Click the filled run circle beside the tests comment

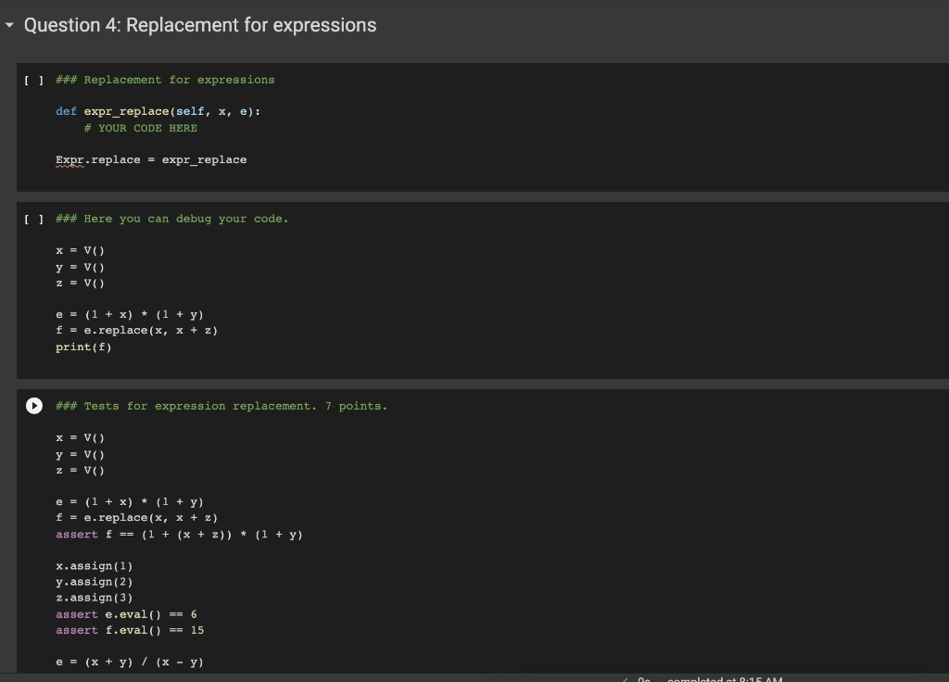pos(34,406)
